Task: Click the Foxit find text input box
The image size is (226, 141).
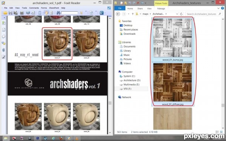Action: pyautogui.click(x=69, y=13)
